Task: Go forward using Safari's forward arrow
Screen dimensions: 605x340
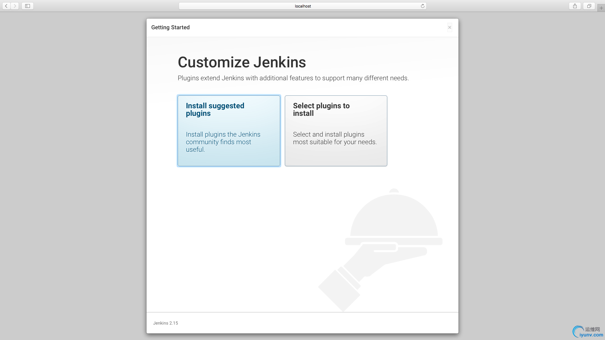Action: (x=15, y=6)
